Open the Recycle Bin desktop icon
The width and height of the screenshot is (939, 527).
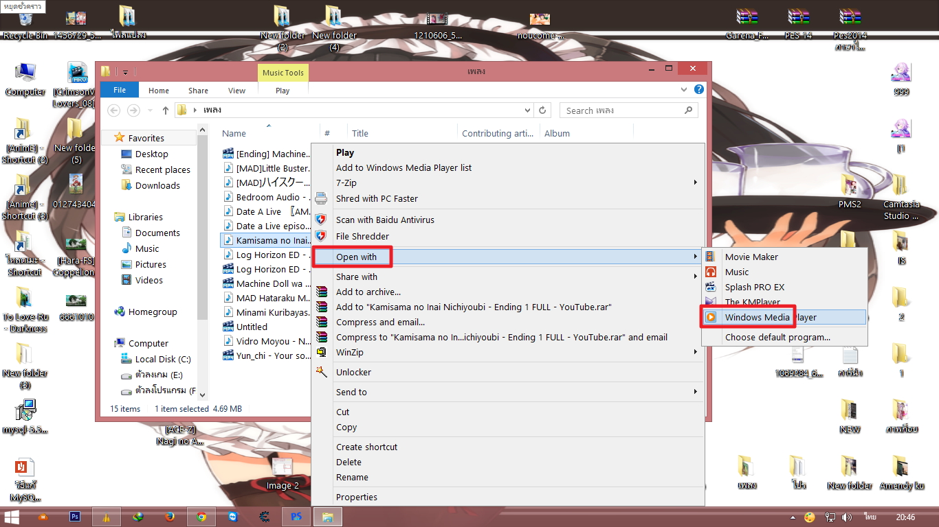pos(25,24)
